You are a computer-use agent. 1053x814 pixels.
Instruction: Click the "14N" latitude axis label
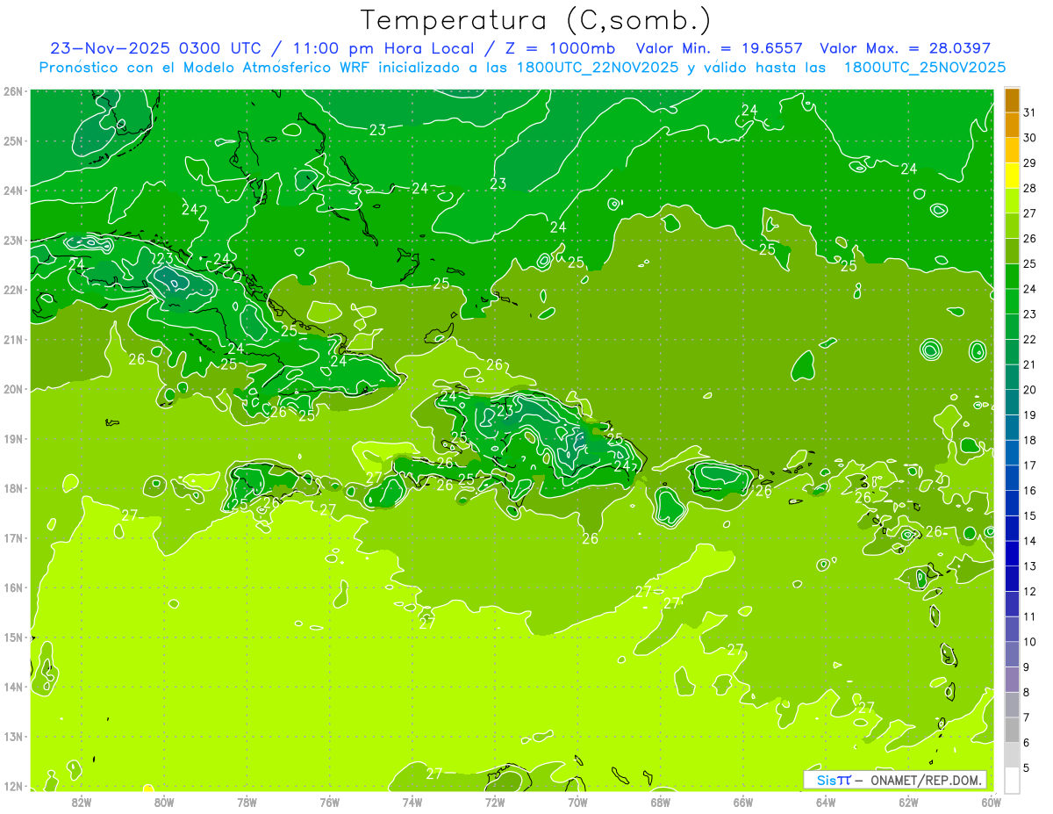pos(13,687)
